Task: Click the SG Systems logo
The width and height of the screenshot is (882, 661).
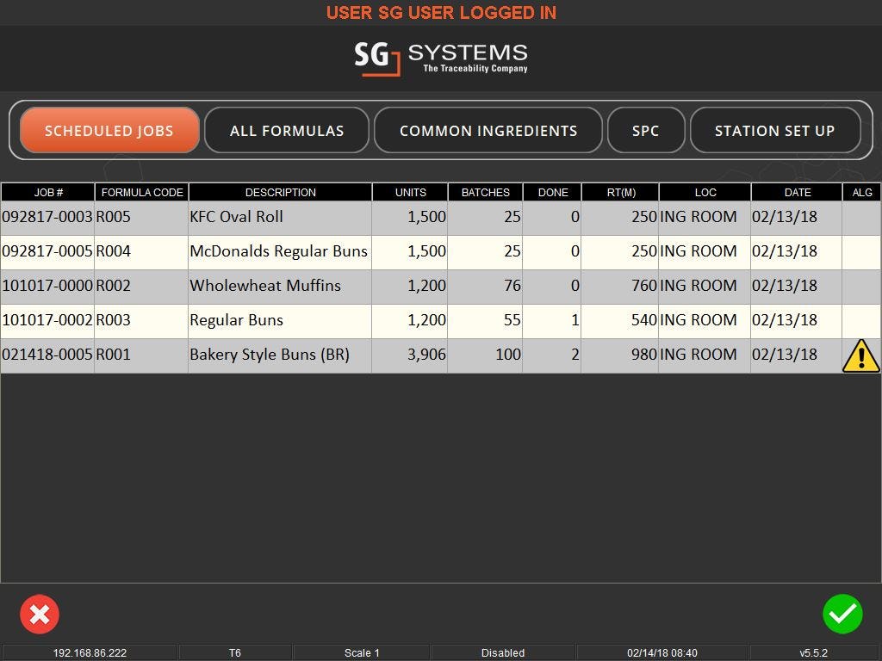Action: coord(441,58)
